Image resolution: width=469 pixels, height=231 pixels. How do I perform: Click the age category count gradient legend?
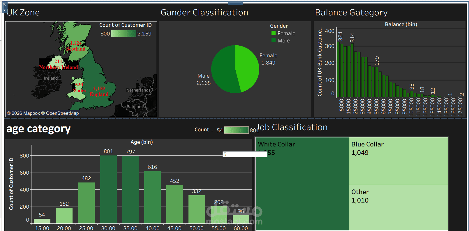tap(236, 130)
